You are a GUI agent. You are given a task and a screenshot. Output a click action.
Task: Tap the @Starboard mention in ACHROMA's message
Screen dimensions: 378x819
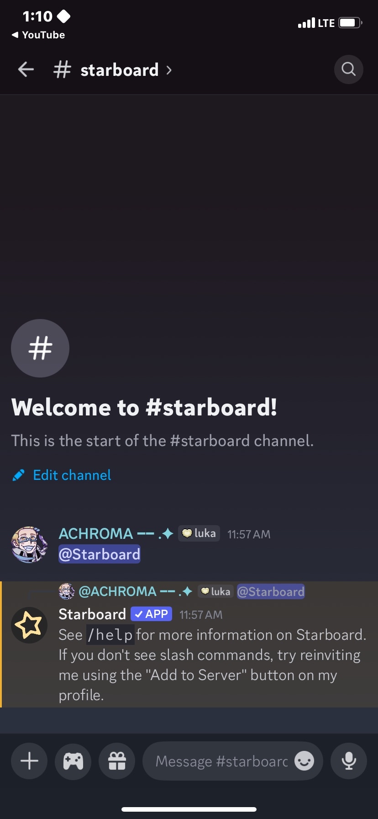[100, 554]
